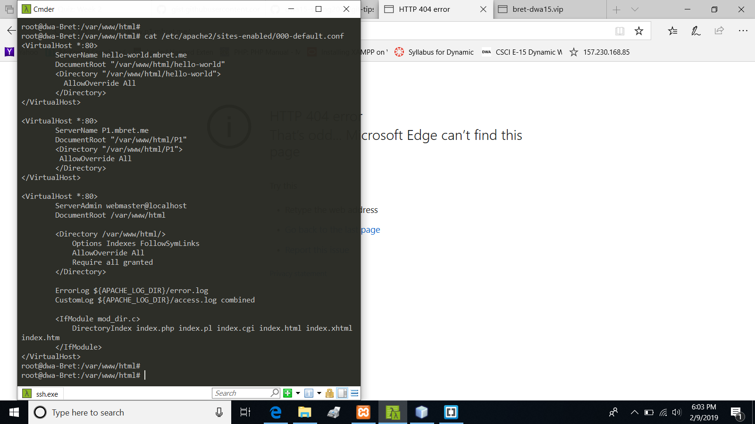
Task: Open the volume speaker tray icon
Action: (x=677, y=413)
